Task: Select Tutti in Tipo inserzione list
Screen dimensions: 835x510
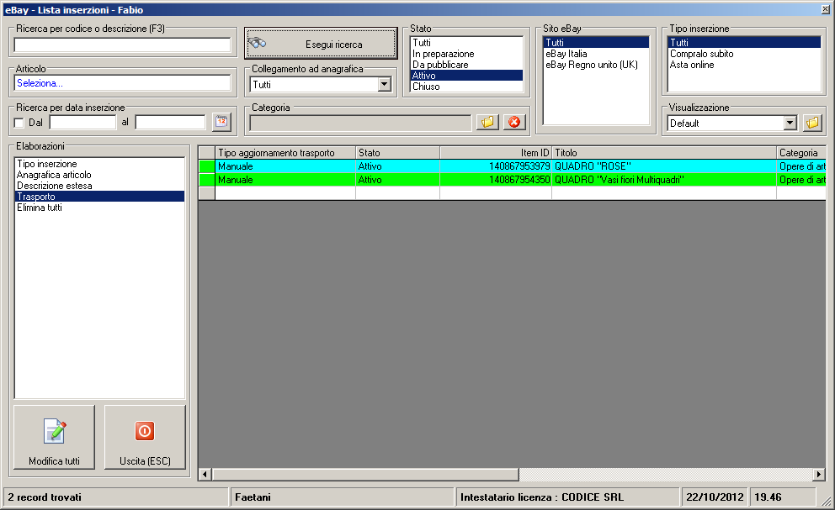Action: click(x=744, y=43)
